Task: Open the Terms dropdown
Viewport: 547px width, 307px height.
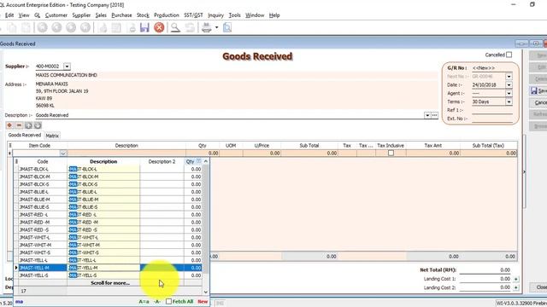Action: 509,101
